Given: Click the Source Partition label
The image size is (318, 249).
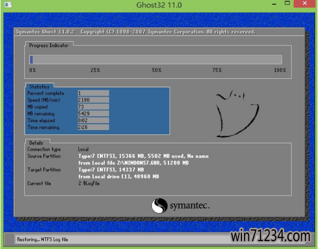Looking at the screenshot, I should [44, 156].
